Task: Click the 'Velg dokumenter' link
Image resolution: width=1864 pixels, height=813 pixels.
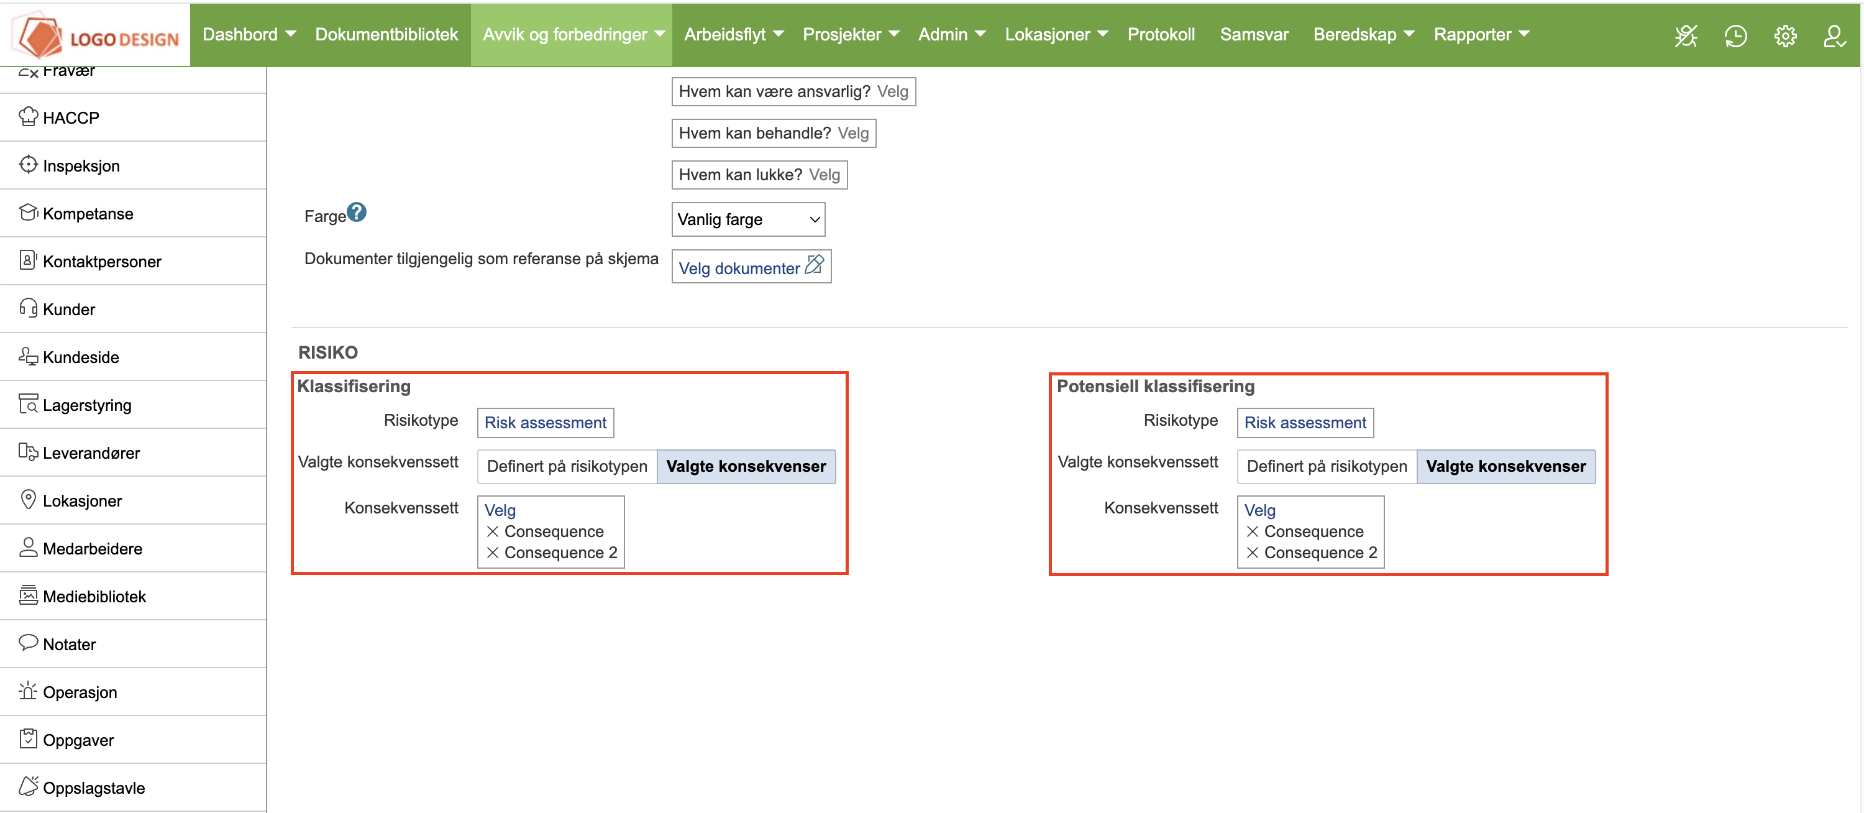Action: [740, 269]
